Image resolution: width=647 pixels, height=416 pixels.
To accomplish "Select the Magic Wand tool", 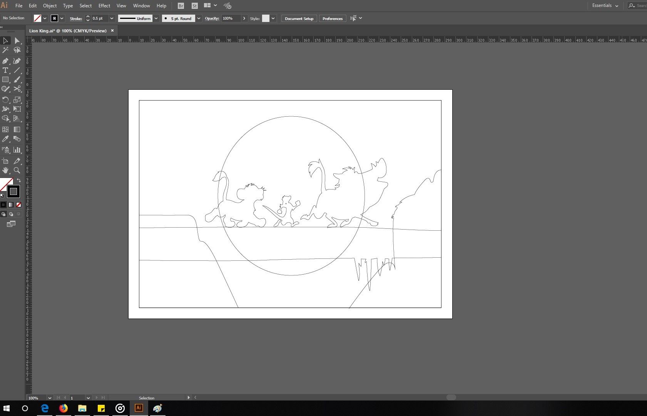I will (5, 50).
